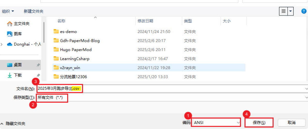Select v2rayn_win folder
Screen dimensions: 308x129
click(70, 68)
